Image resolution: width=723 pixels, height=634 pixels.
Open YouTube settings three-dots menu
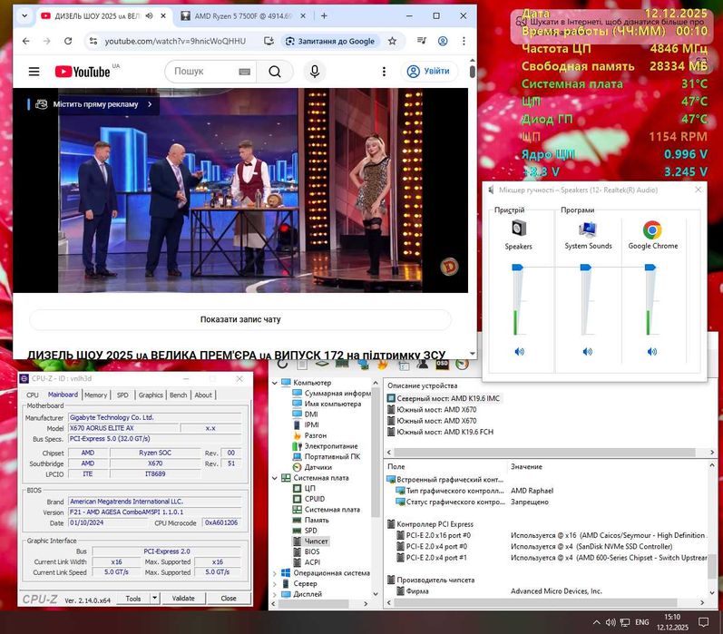tap(384, 72)
